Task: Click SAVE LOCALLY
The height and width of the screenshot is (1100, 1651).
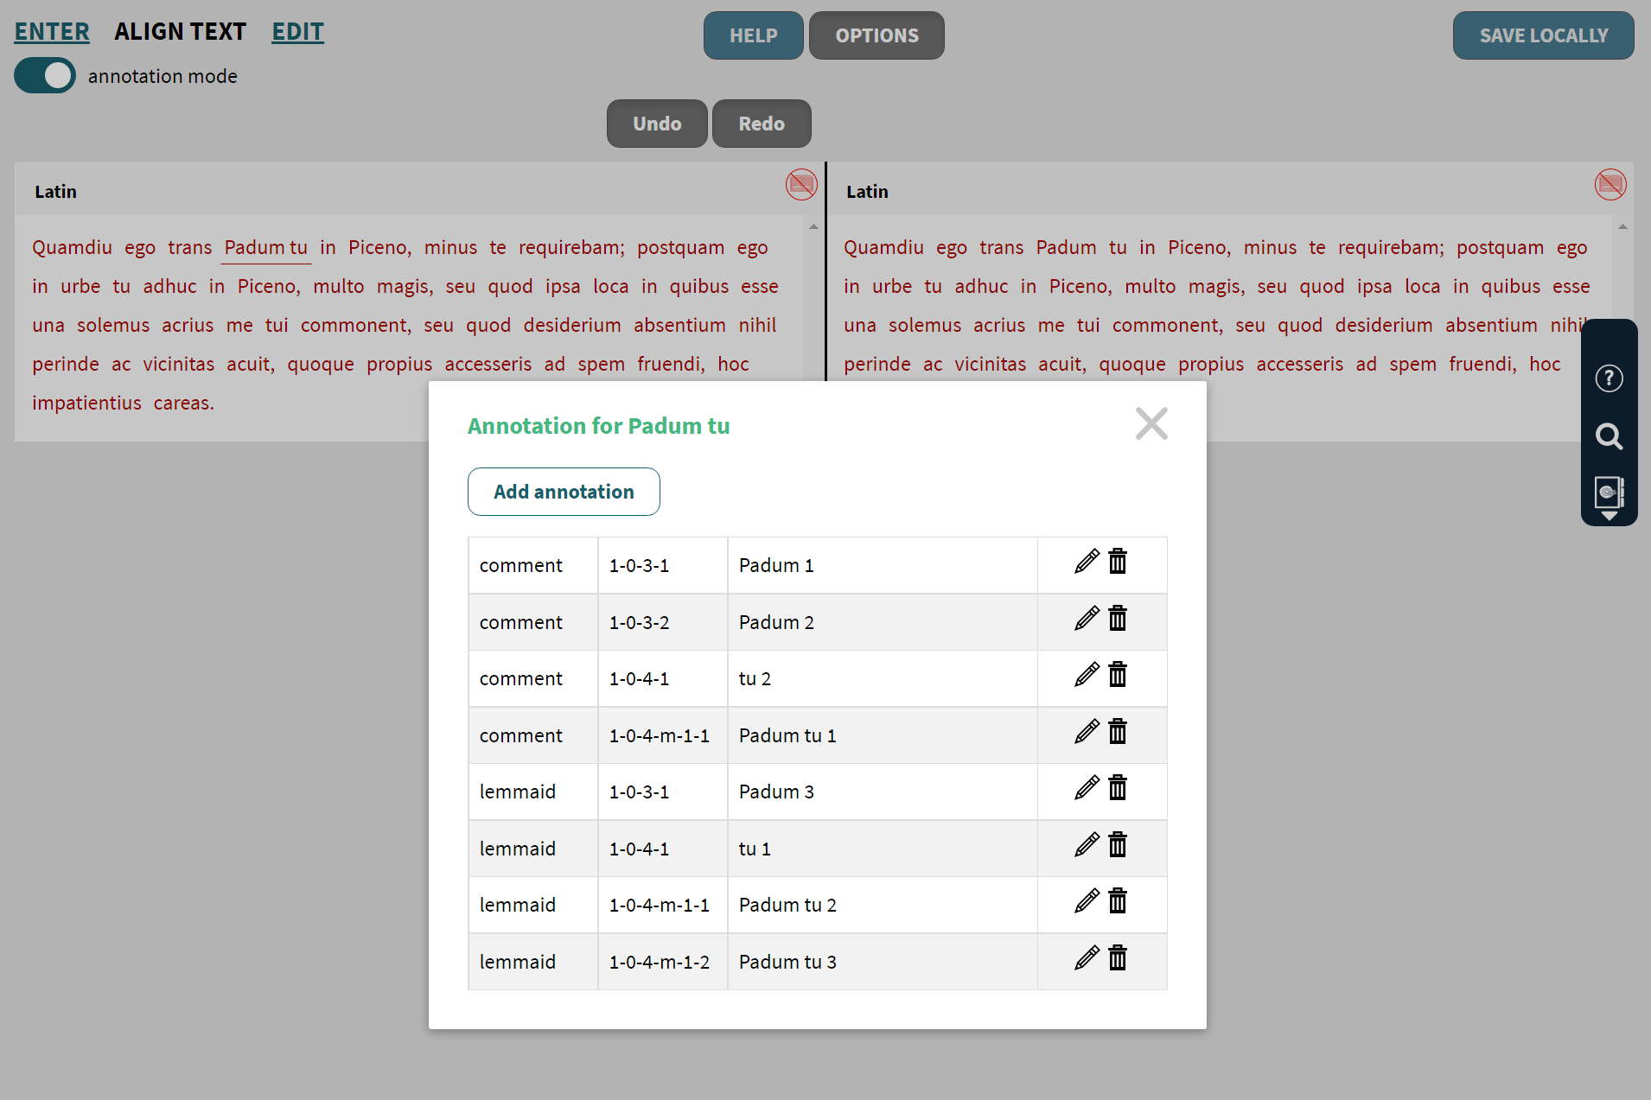Action: (x=1543, y=35)
